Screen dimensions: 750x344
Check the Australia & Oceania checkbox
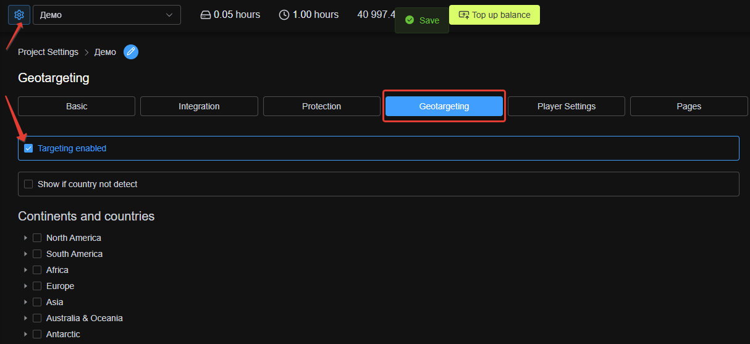(37, 318)
